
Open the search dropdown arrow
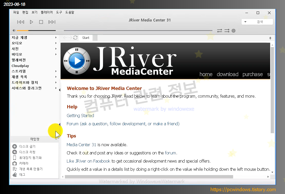tap(245, 22)
